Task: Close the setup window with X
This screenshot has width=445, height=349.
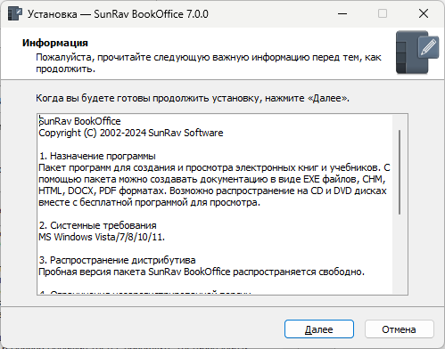Action: point(424,13)
